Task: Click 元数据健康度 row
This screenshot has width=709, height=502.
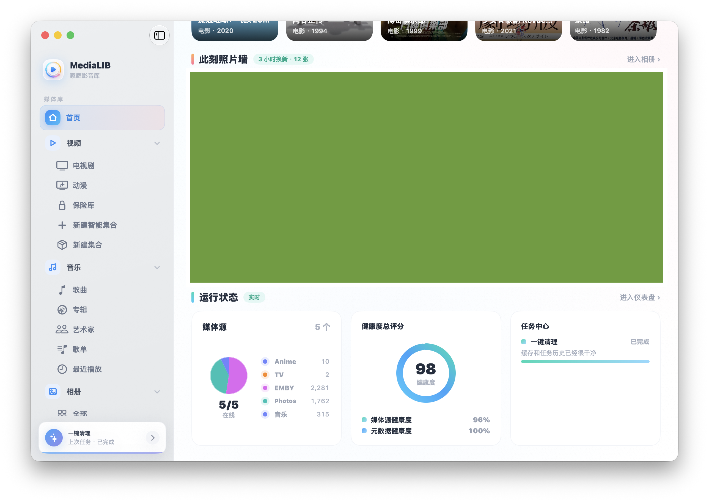Action: click(x=425, y=431)
